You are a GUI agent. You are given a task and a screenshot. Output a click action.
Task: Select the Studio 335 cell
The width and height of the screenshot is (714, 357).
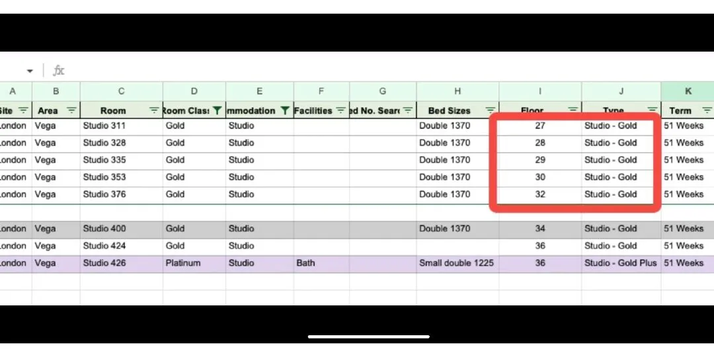121,160
